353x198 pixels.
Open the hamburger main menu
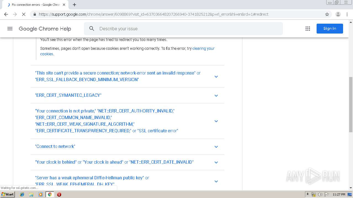(10, 29)
